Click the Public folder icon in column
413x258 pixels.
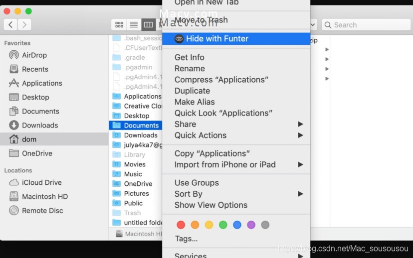[x=116, y=203]
